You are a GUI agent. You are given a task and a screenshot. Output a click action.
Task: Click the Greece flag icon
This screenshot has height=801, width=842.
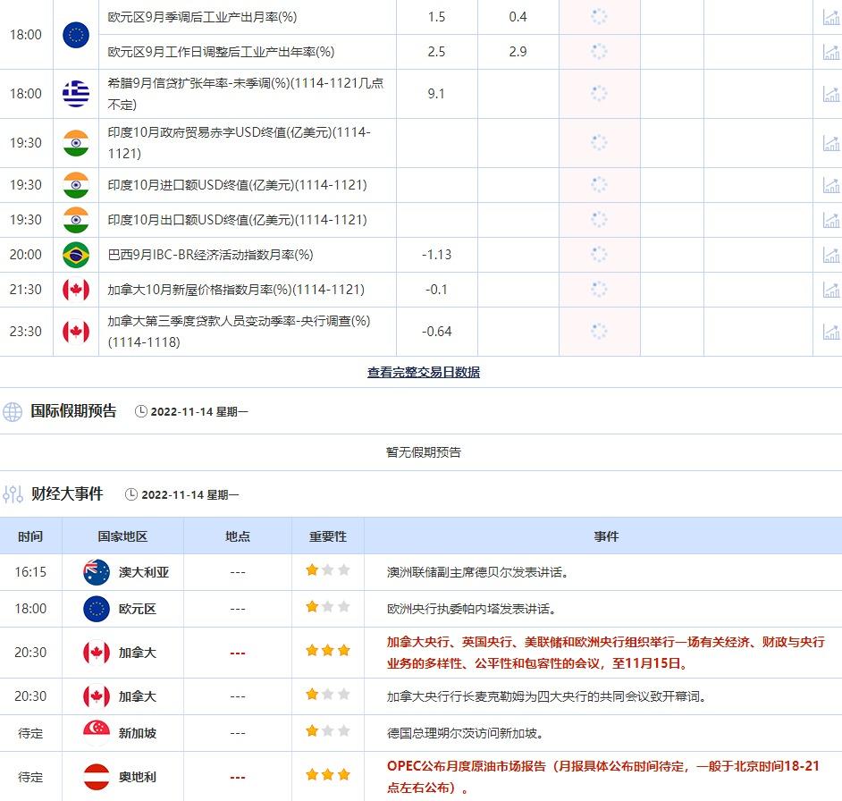tap(76, 94)
